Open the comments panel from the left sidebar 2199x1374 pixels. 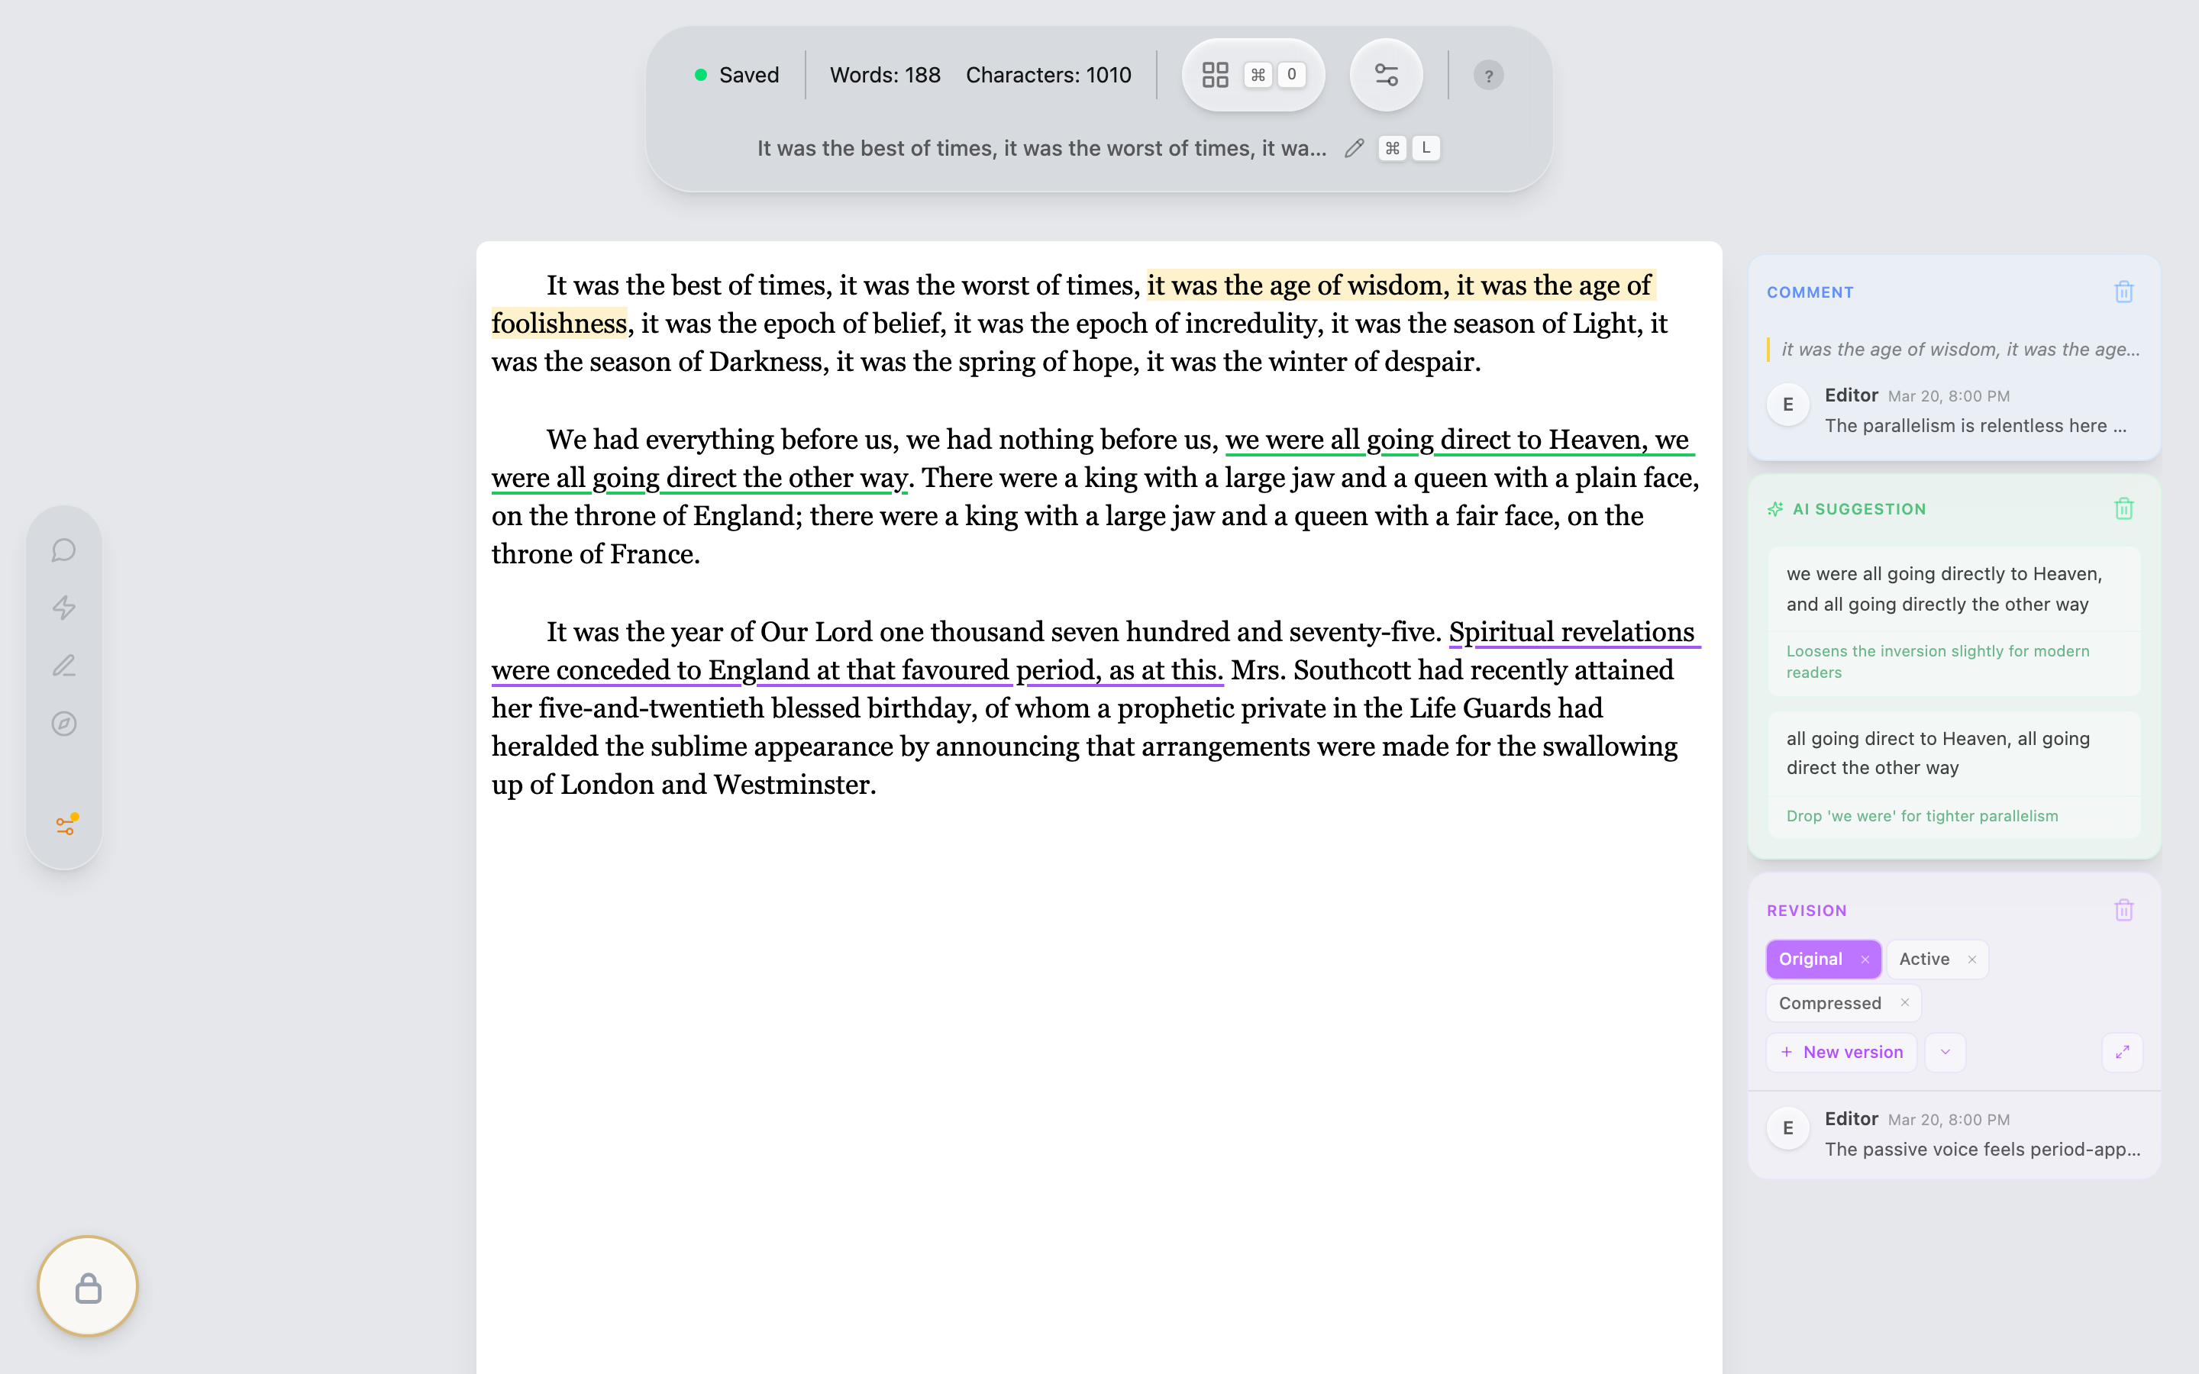click(63, 550)
